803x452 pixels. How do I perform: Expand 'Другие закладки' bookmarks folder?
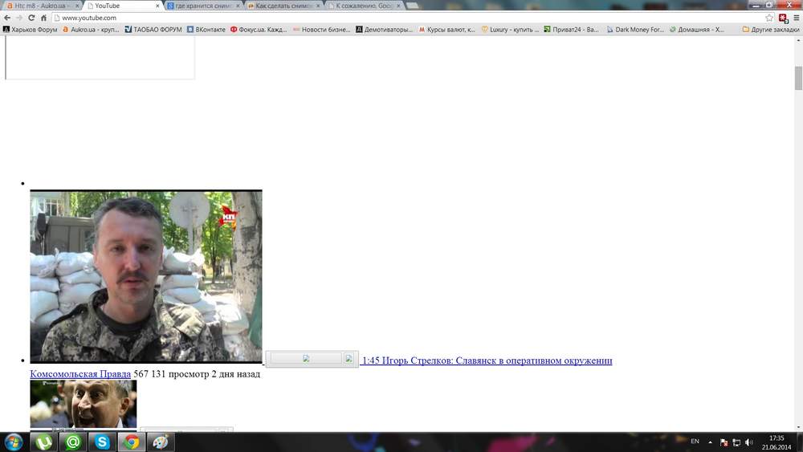(x=771, y=30)
